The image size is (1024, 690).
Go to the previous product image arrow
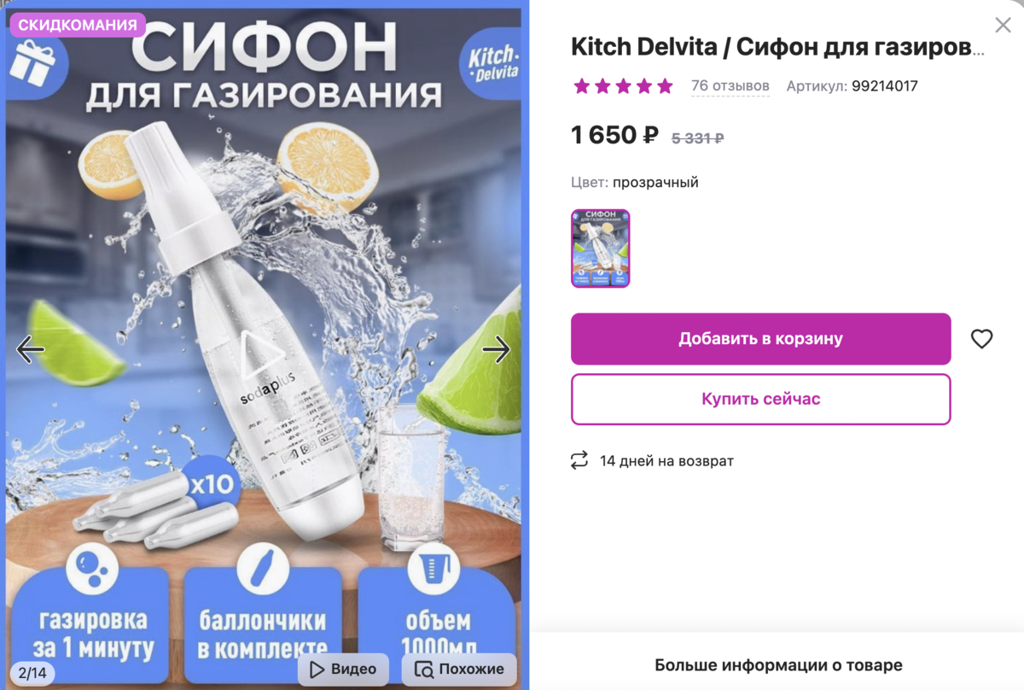[31, 349]
